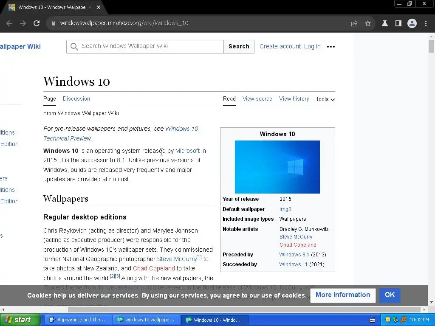Click the scroll-down arrow
This screenshot has width=435, height=326.
click(431, 302)
